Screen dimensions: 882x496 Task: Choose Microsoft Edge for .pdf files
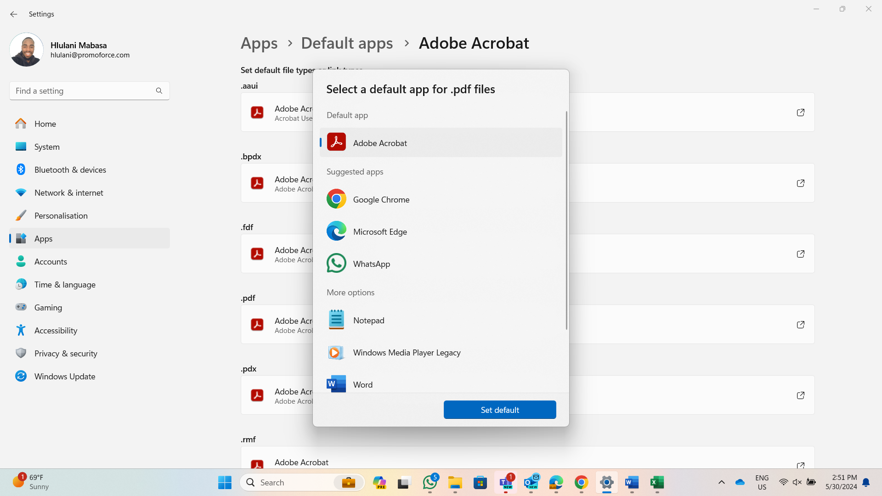(441, 231)
